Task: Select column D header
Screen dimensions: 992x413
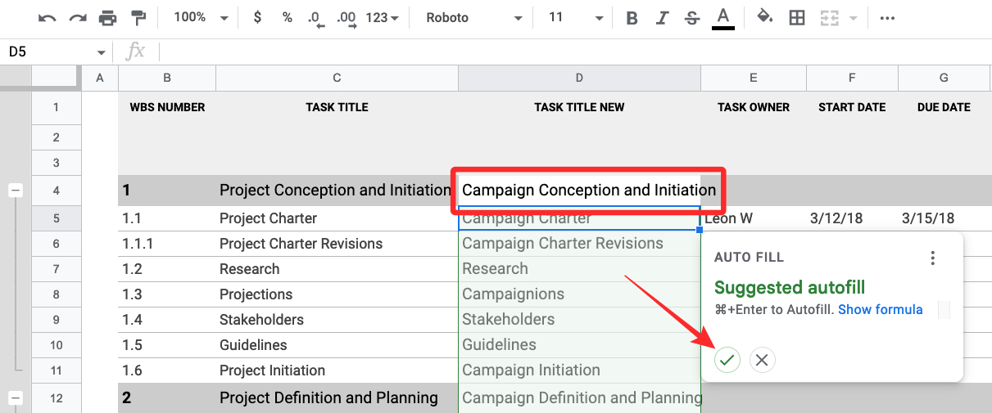Action: coord(579,78)
